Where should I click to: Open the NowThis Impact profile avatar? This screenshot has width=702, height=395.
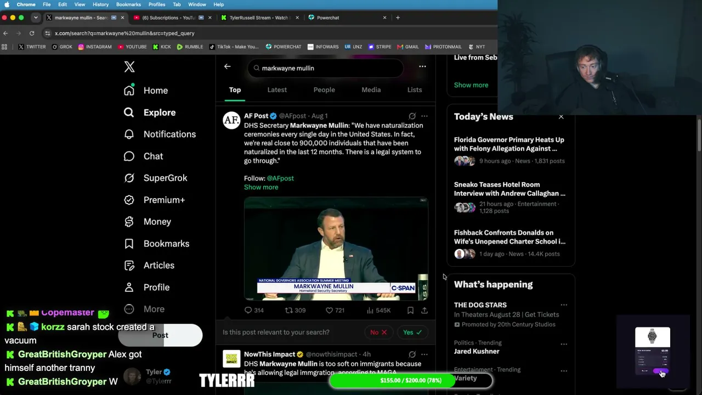click(x=231, y=359)
